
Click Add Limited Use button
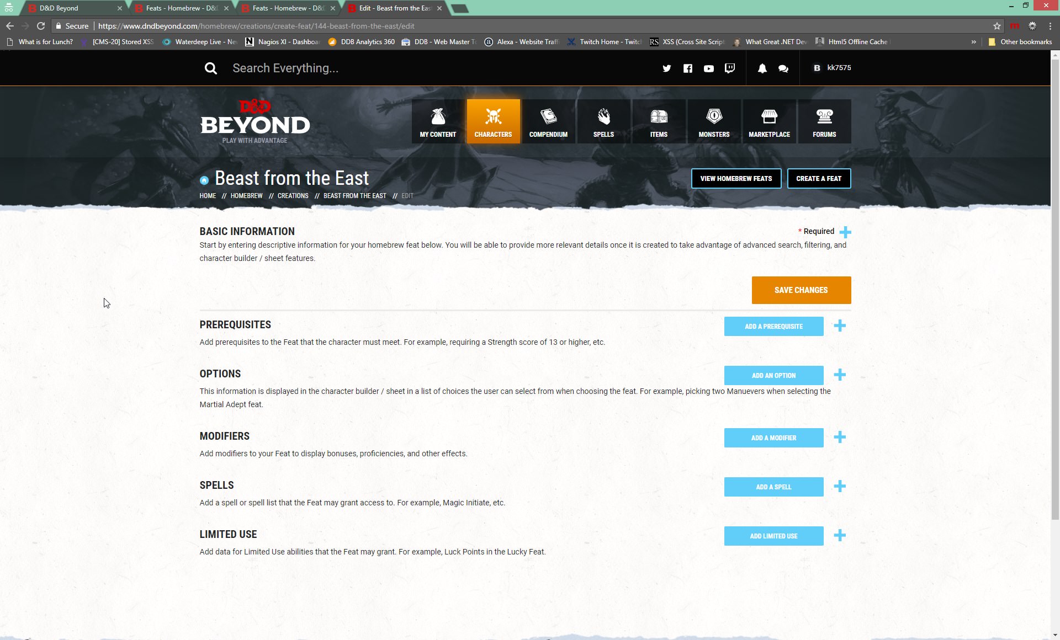pos(773,536)
